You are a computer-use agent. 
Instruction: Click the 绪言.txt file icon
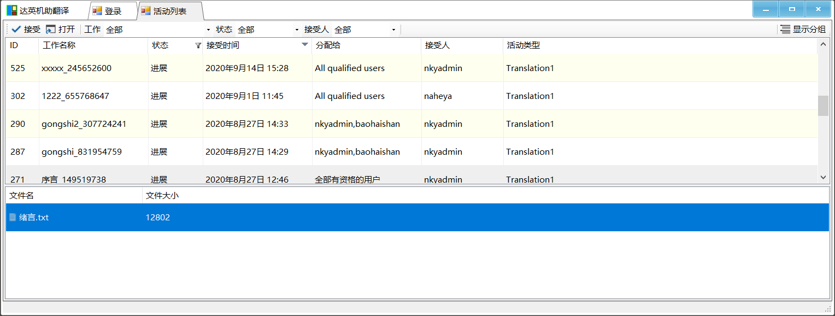click(13, 218)
